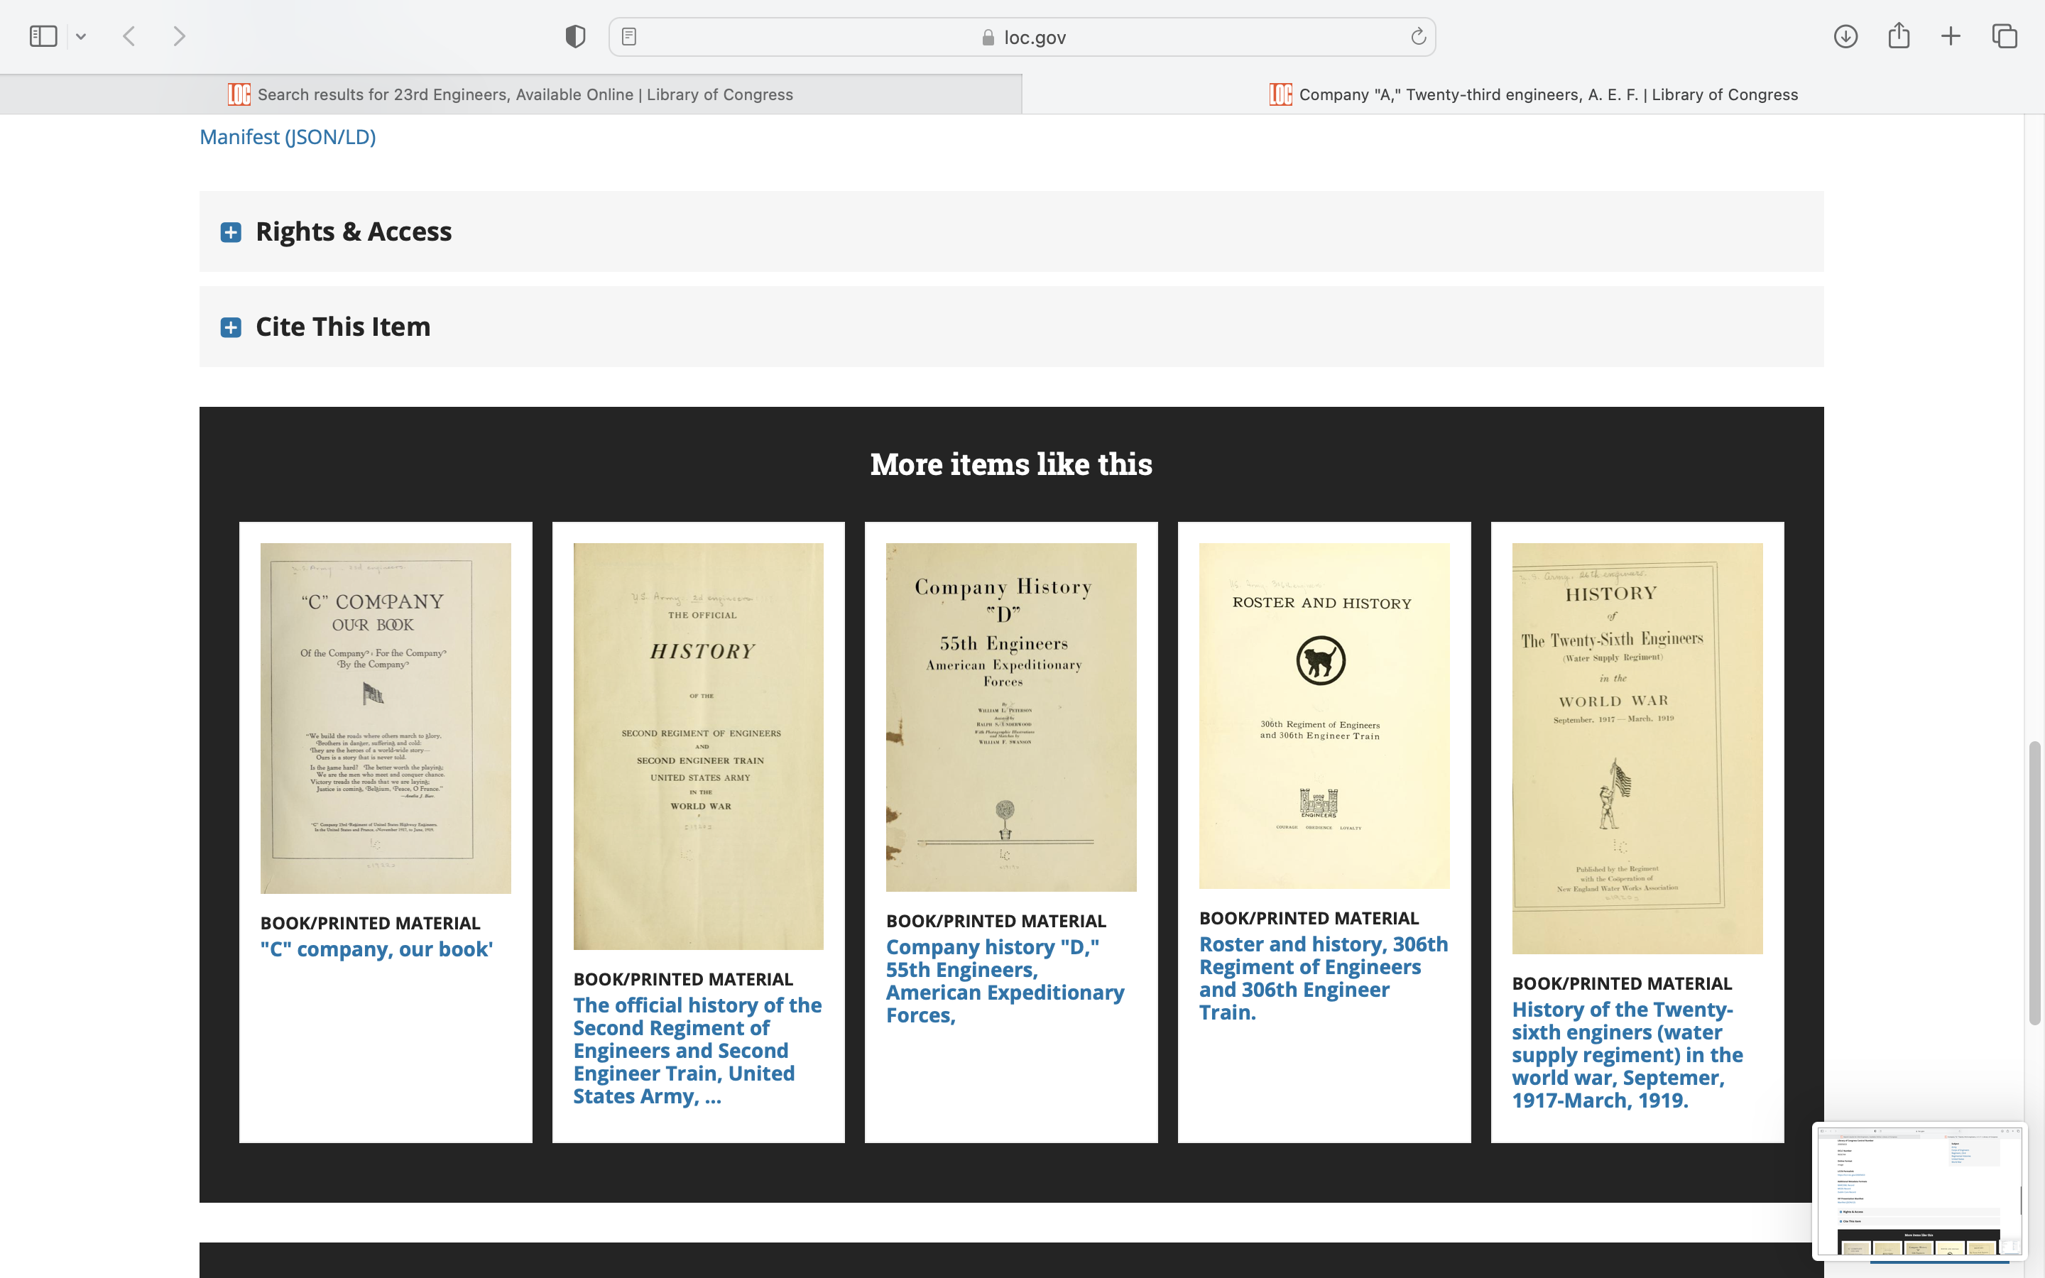Viewport: 2045px width, 1278px height.
Task: Click the loc.gov address bar
Action: click(x=1022, y=37)
